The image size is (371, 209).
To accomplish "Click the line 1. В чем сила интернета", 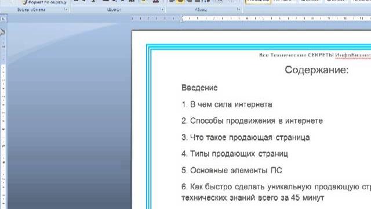I will point(227,105).
